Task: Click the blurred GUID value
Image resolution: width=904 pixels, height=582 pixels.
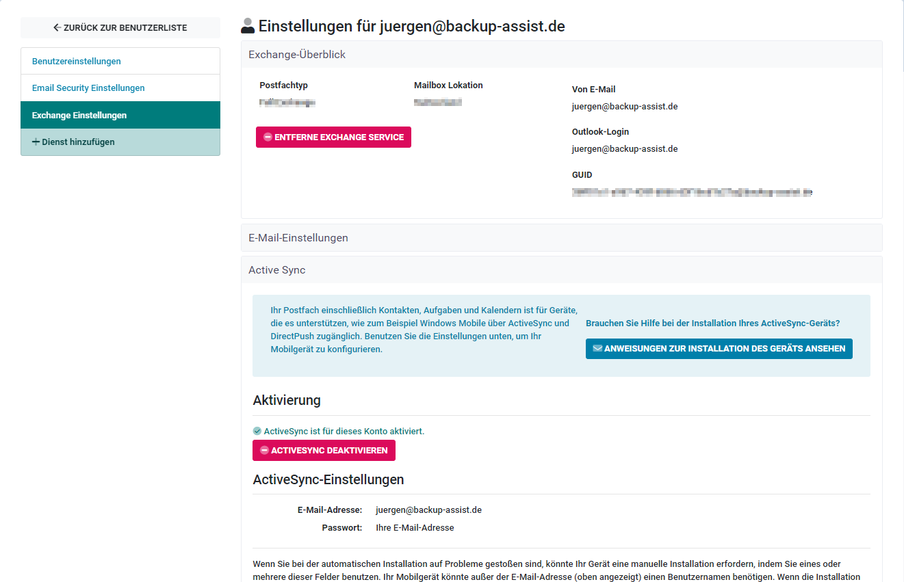Action: (x=691, y=193)
